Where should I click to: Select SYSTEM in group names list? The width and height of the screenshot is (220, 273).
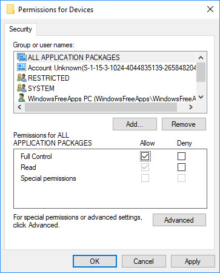tap(105, 89)
